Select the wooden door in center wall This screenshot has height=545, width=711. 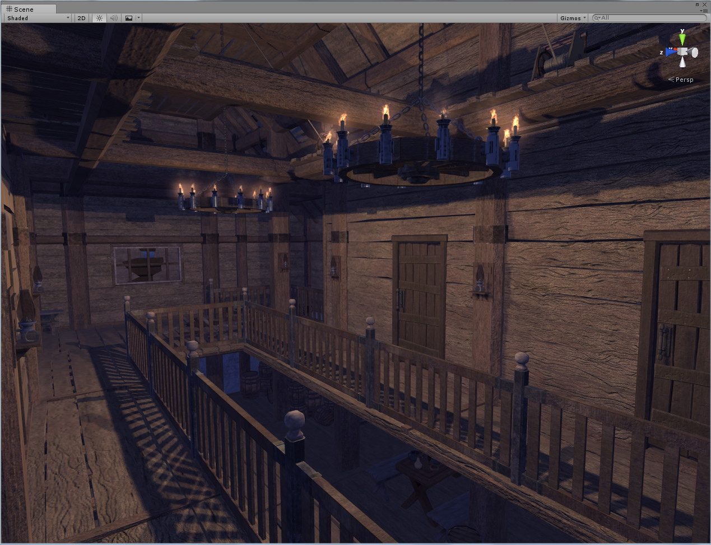pos(420,297)
